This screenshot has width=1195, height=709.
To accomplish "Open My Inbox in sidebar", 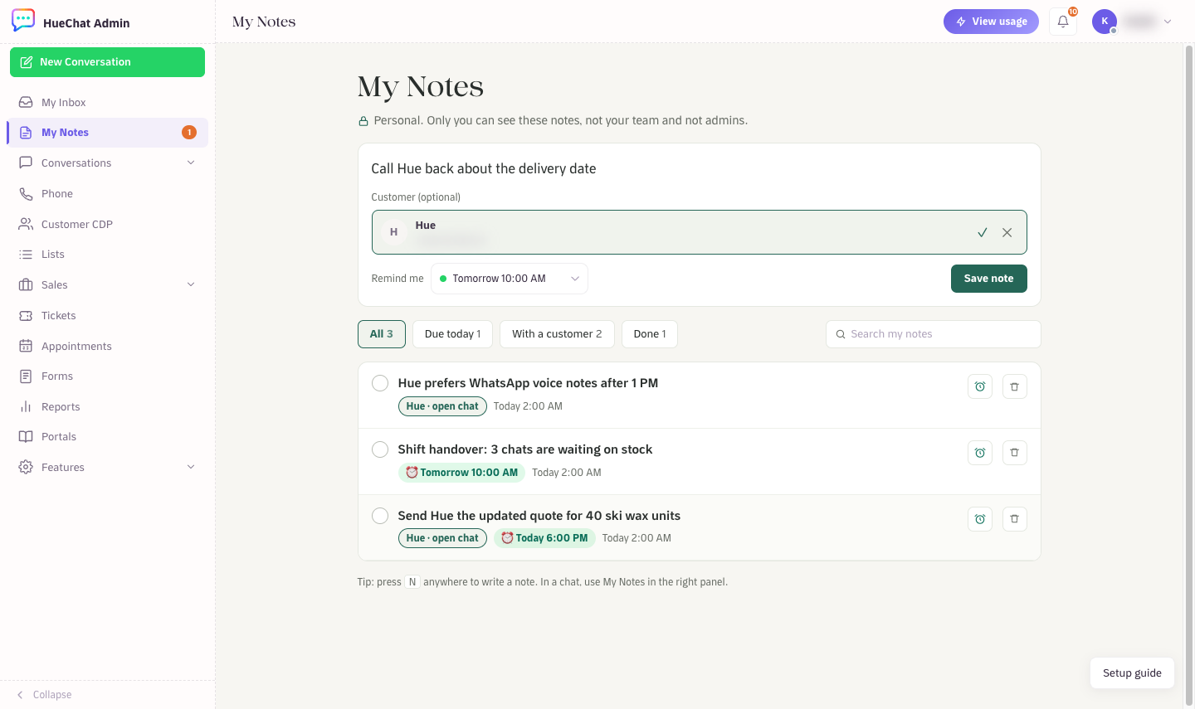I will [x=108, y=102].
